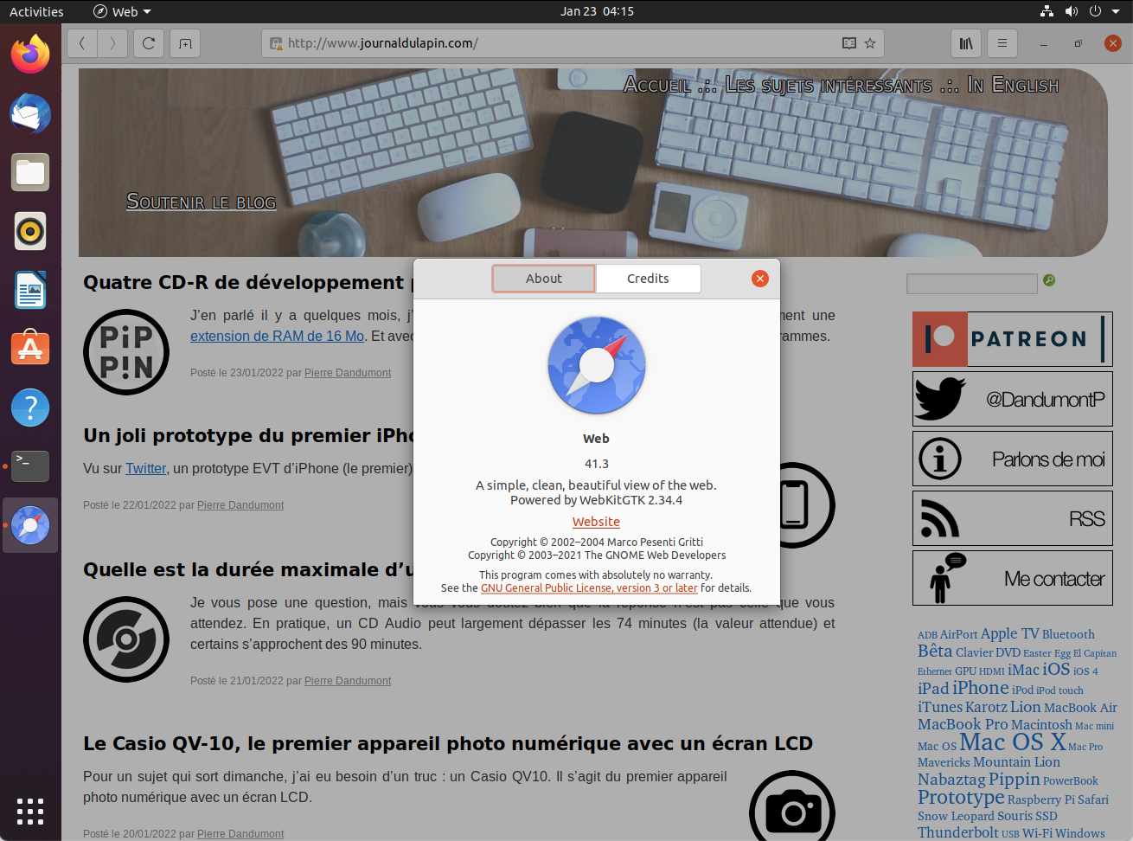Click Accueil in the site header

tap(657, 85)
